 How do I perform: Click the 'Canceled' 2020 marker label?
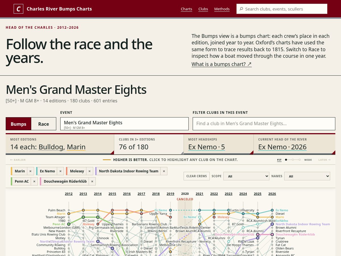(185, 199)
